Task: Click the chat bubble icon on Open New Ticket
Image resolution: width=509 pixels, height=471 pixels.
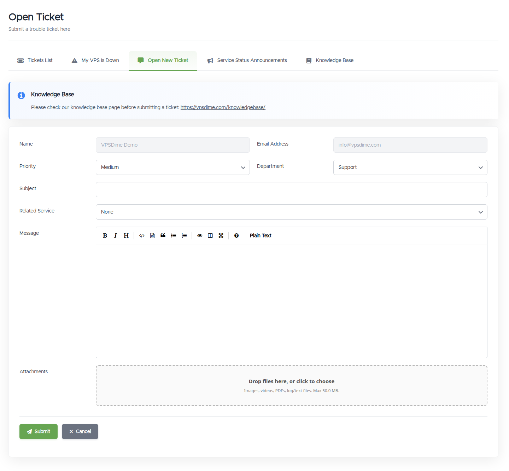Action: [x=141, y=61]
